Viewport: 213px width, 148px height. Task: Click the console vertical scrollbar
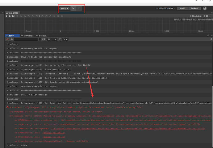coord(212,117)
